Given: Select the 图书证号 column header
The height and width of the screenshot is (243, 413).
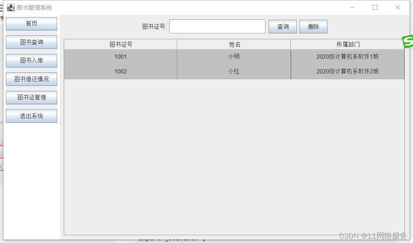Looking at the screenshot, I should click(121, 44).
